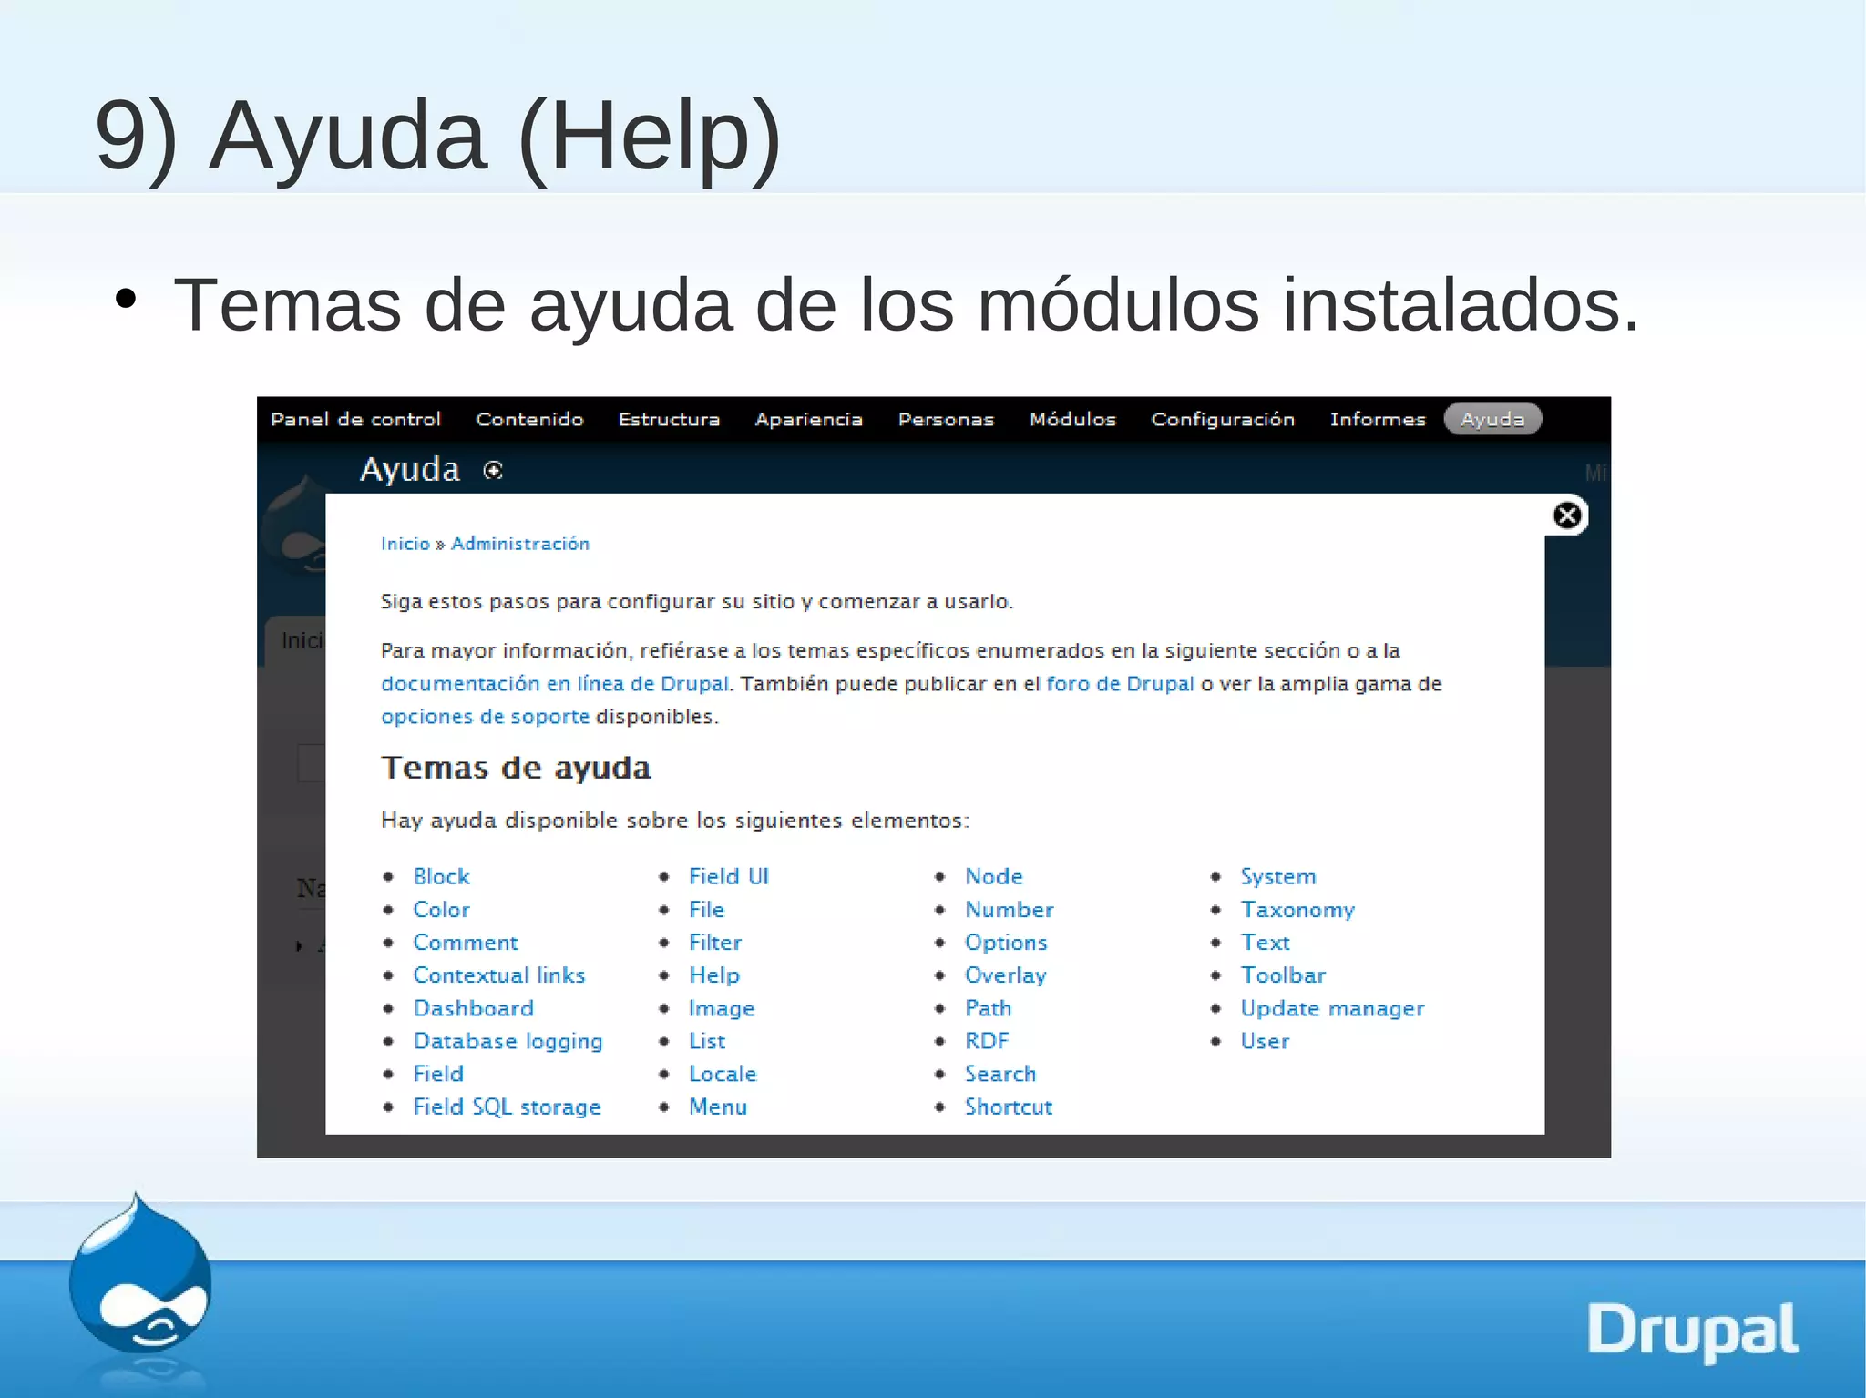Click the Inicio breadcrumb link
This screenshot has width=1866, height=1398.
(405, 544)
